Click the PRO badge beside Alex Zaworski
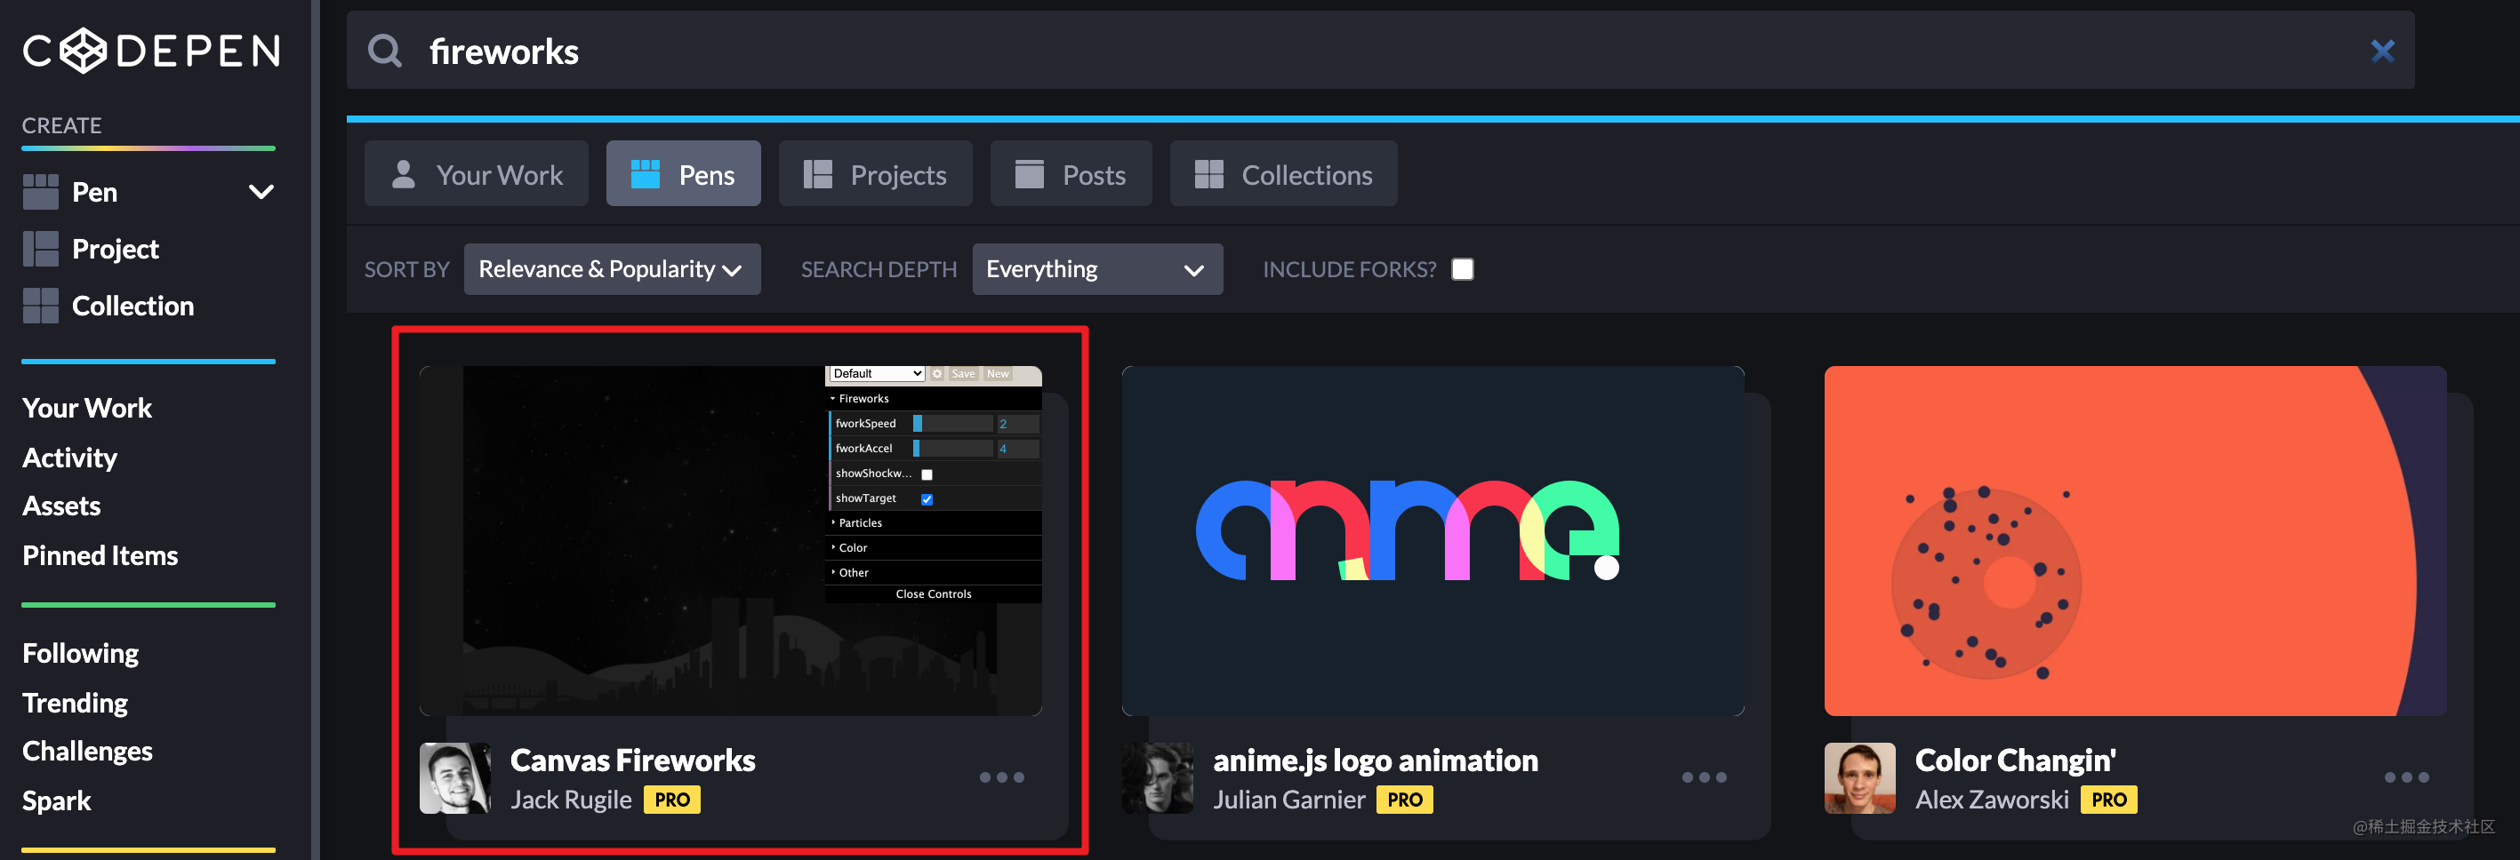The height and width of the screenshot is (860, 2520). 2108,800
